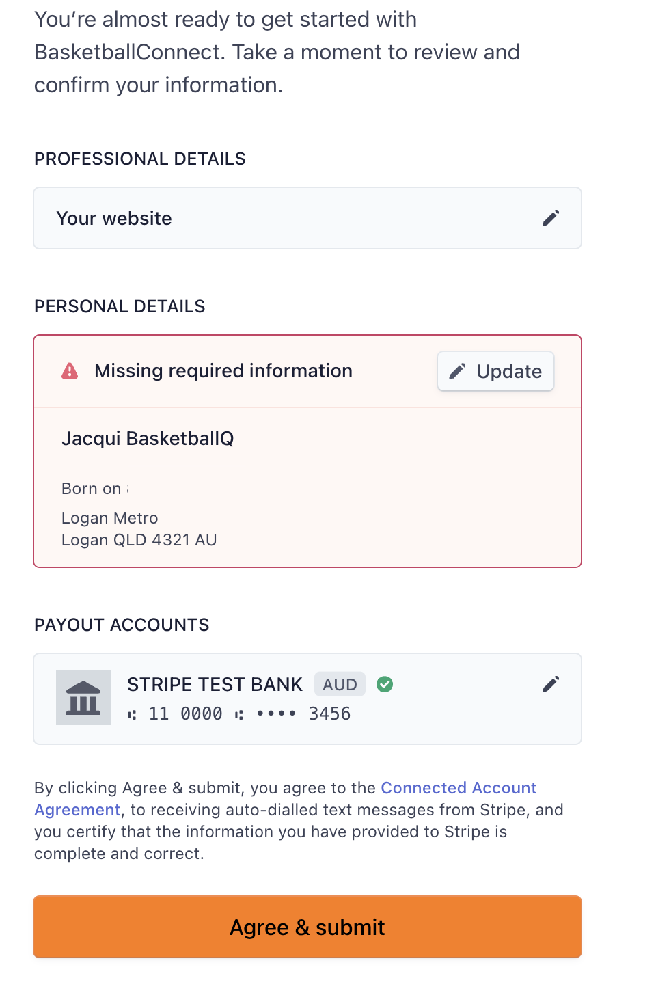656x991 pixels.
Task: Click the Agreement link text
Action: coord(77,810)
